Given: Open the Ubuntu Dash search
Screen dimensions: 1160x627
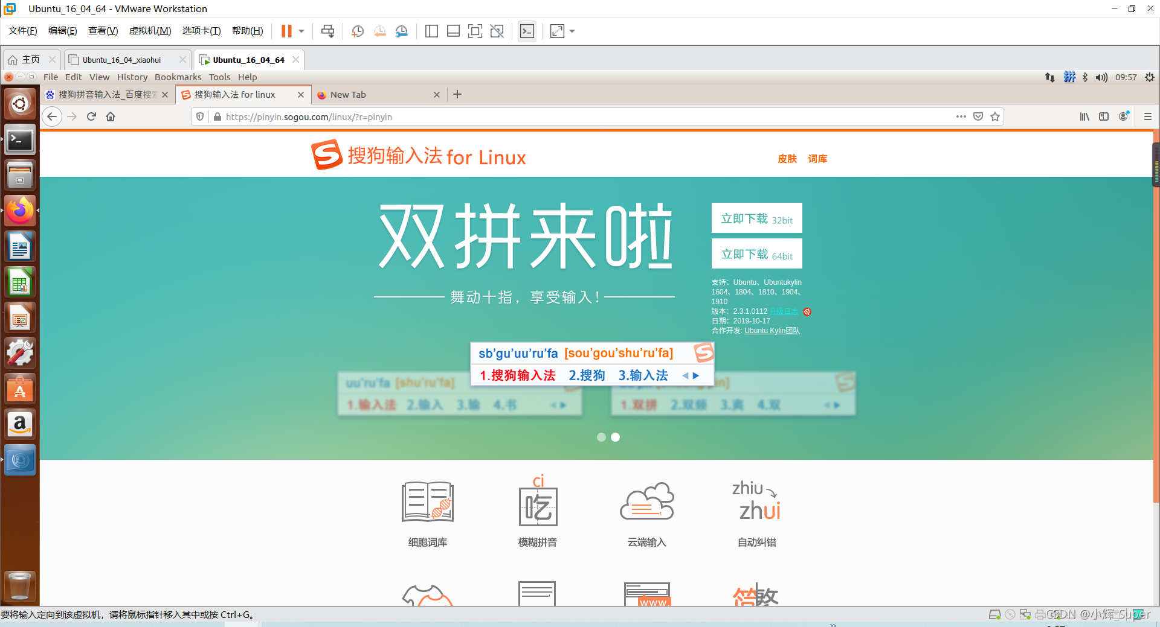Looking at the screenshot, I should [20, 104].
